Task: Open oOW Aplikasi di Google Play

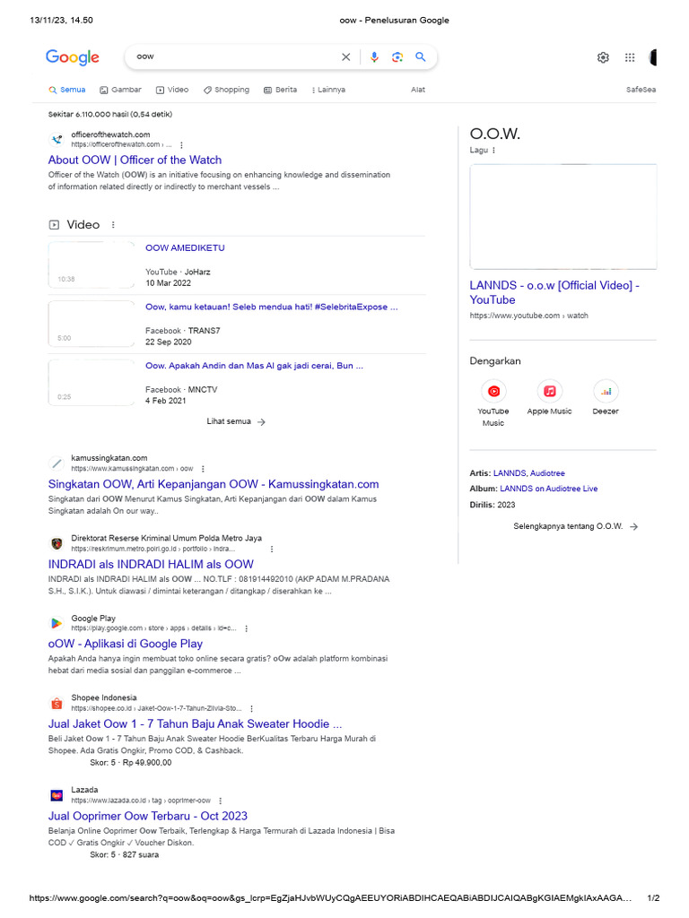Action: [126, 644]
